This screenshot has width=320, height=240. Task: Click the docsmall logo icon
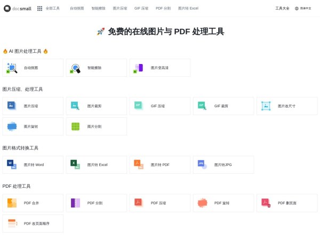tap(7, 8)
